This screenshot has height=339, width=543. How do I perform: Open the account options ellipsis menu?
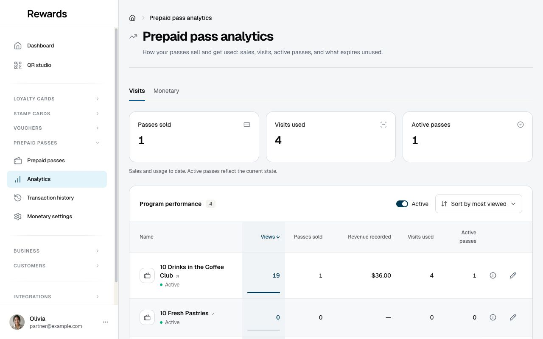(x=106, y=322)
